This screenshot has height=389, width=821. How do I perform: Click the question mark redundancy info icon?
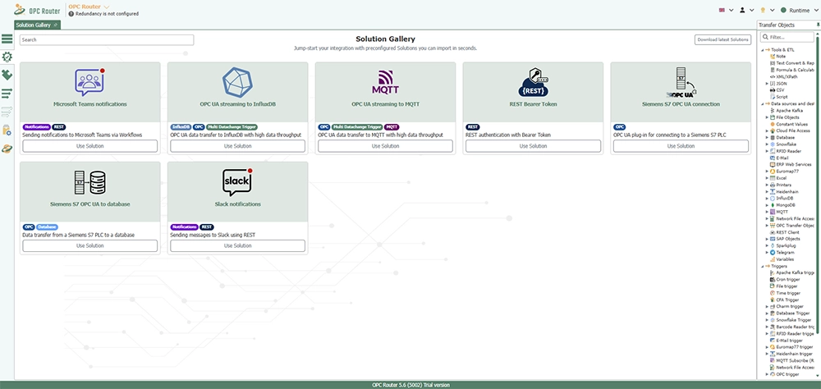pyautogui.click(x=71, y=14)
